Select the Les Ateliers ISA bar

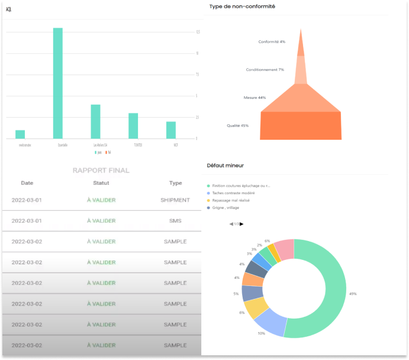tap(95, 121)
